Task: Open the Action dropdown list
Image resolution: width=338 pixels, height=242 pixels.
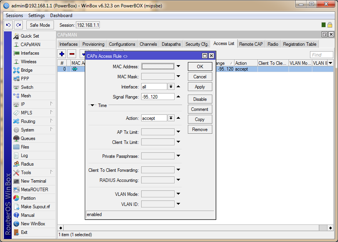Action: [171, 118]
